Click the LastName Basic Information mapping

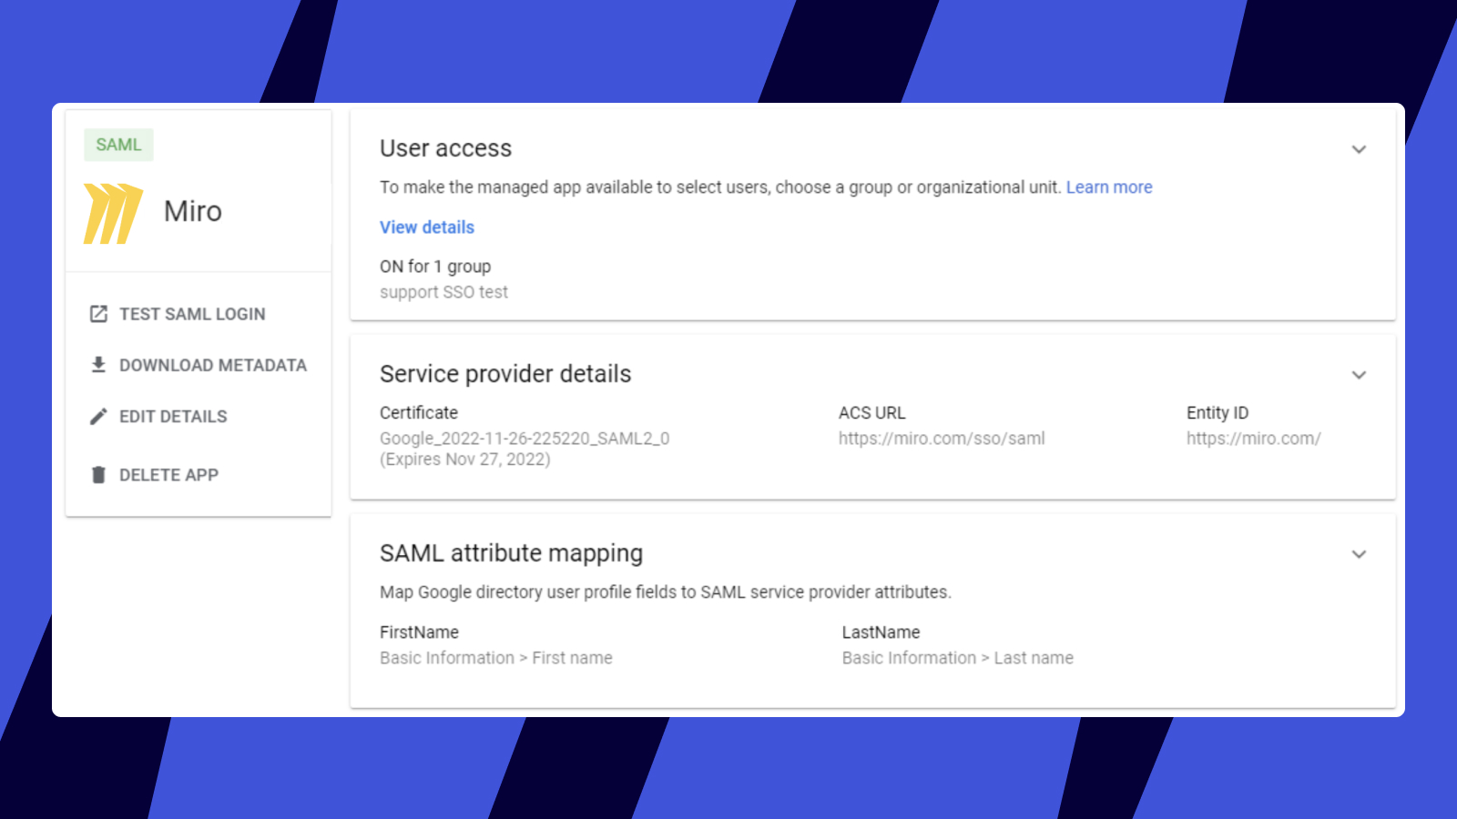coord(957,658)
